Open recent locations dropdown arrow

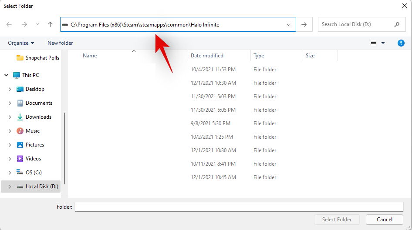[x=37, y=25]
